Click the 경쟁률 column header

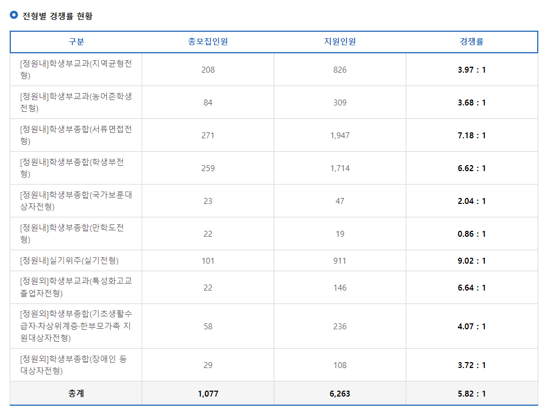(472, 41)
